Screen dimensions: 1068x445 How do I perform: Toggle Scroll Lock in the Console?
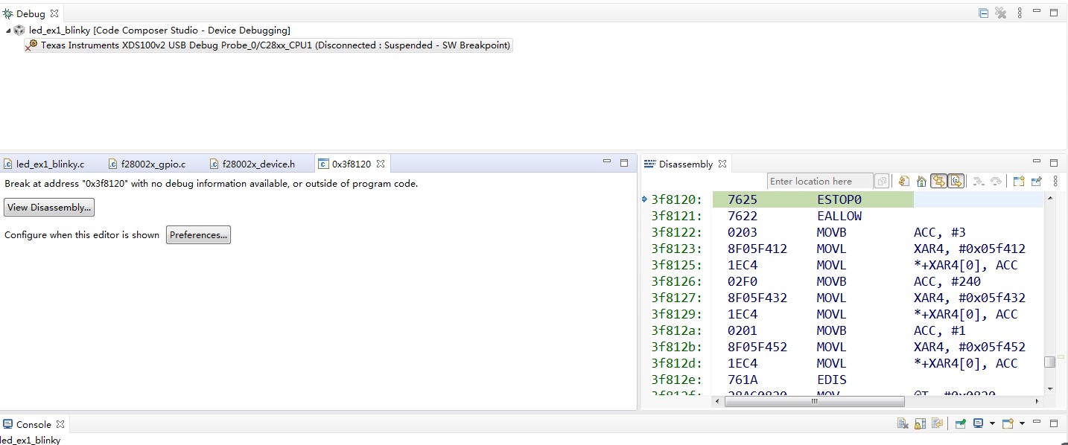point(921,424)
